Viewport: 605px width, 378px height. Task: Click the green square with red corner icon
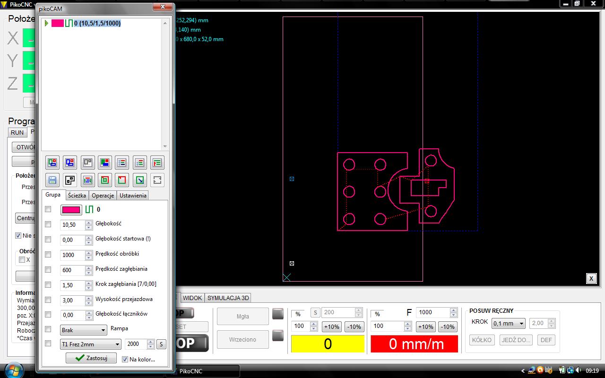[x=122, y=180]
